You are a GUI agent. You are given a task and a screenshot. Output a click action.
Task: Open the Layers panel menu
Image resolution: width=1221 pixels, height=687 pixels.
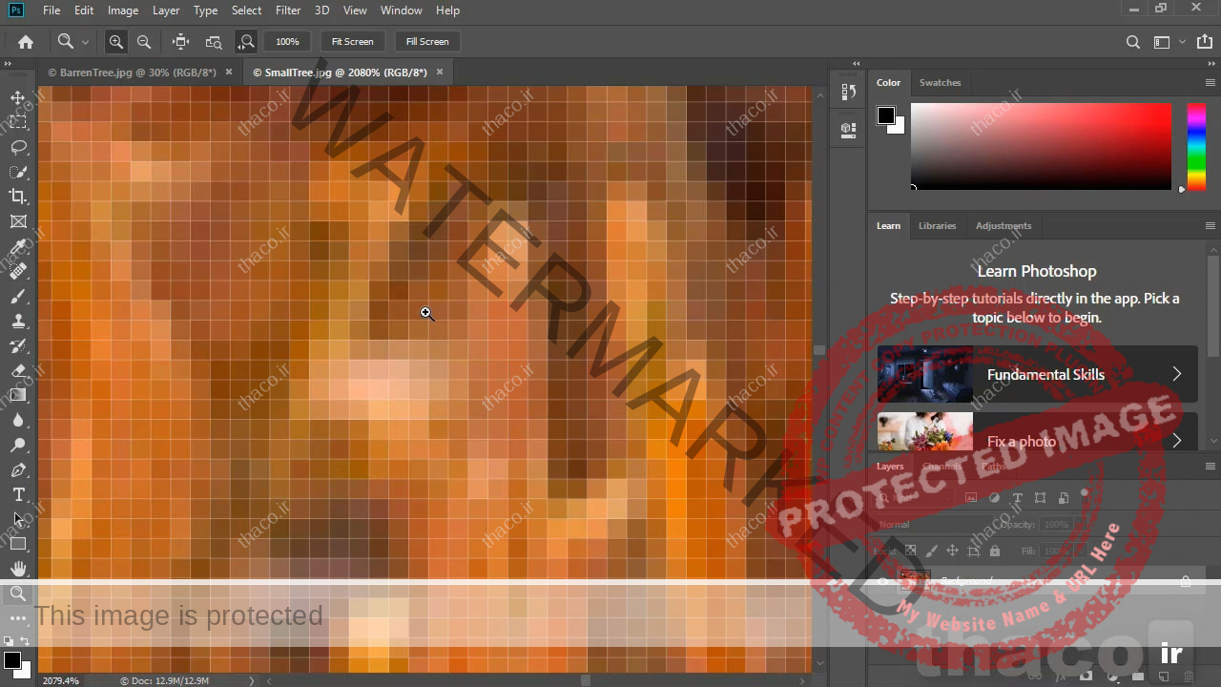[1211, 467]
